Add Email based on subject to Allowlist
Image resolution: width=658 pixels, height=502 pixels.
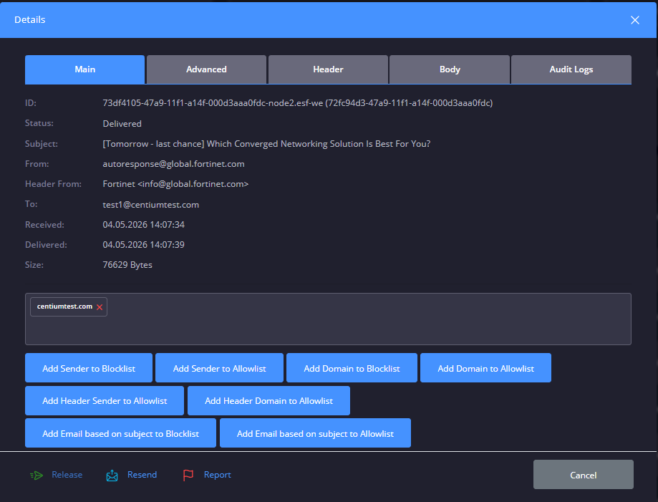pyautogui.click(x=315, y=433)
